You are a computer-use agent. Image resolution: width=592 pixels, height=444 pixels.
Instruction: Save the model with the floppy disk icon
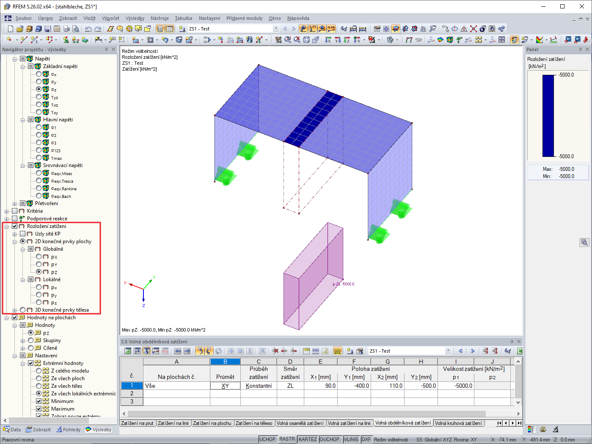pyautogui.click(x=48, y=29)
